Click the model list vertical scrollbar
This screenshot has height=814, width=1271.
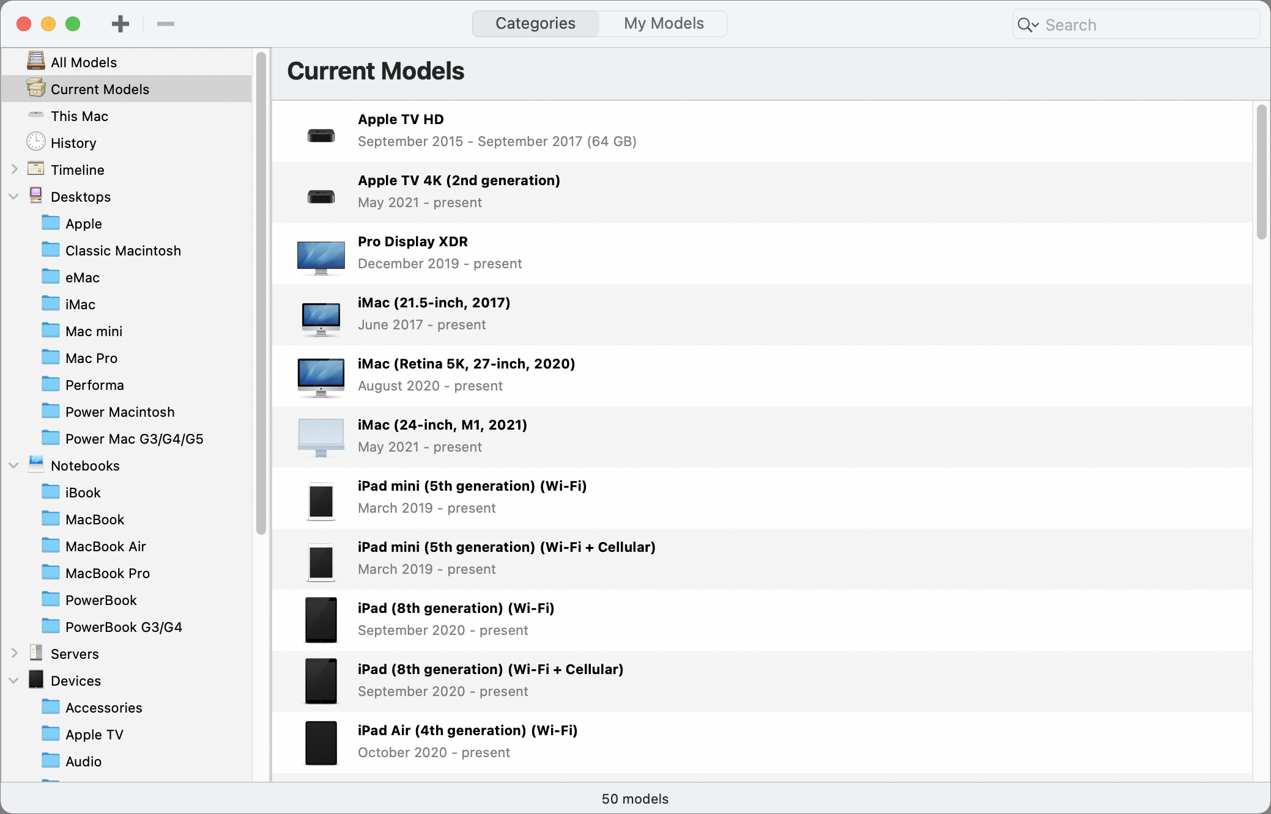(1261, 172)
